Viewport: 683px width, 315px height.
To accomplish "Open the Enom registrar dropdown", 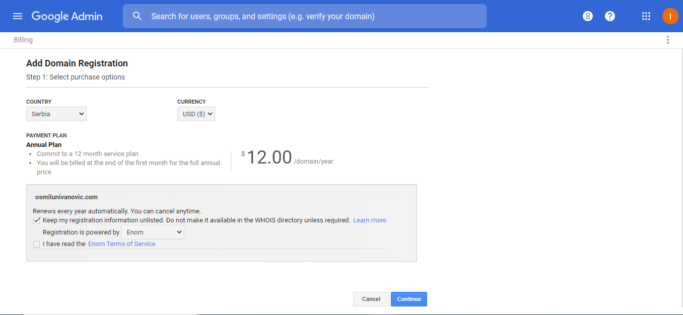I will pos(153,232).
